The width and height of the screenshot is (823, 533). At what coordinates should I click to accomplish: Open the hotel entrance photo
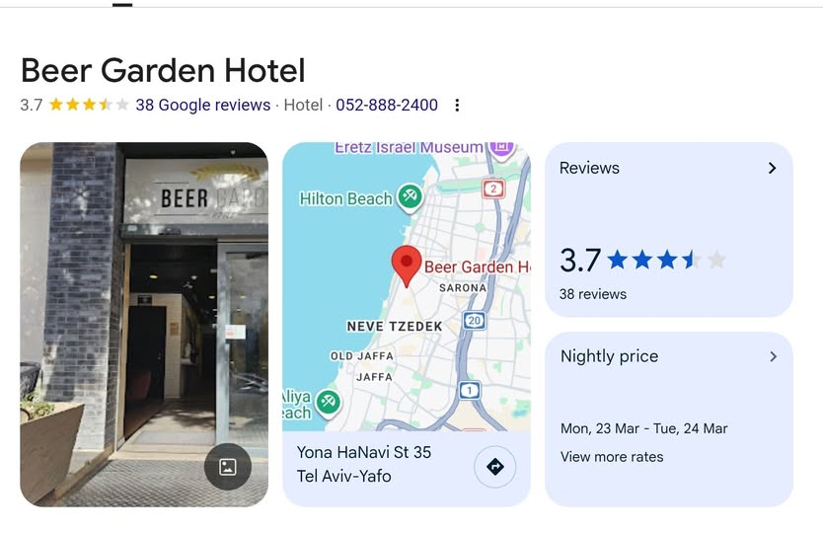pyautogui.click(x=144, y=325)
